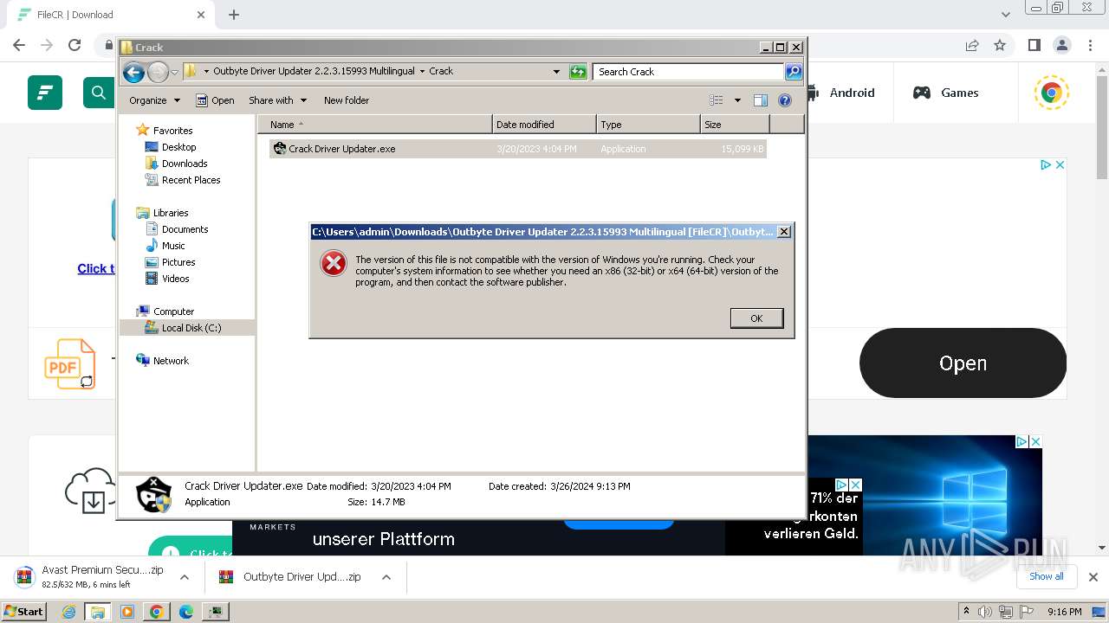Click the Chrome share page icon
This screenshot has width=1109, height=623.
972,45
